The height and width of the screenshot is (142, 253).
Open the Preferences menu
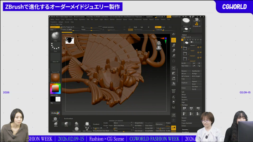(138, 19)
